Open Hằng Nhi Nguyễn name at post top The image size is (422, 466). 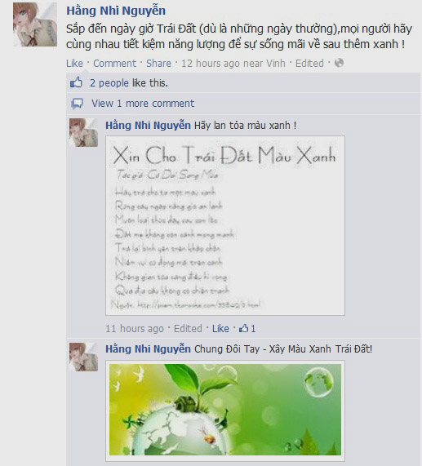116,11
